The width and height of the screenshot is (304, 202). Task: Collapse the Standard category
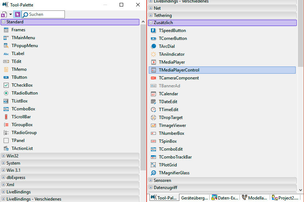[3, 22]
